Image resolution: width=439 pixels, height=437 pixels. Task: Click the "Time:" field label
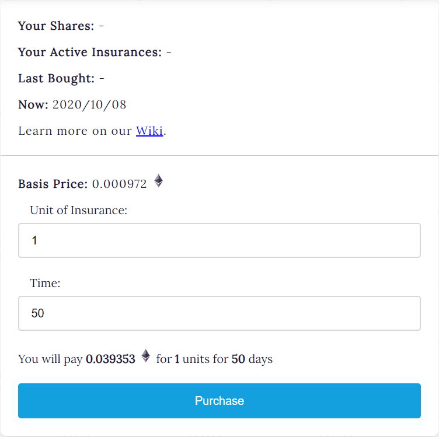point(46,283)
